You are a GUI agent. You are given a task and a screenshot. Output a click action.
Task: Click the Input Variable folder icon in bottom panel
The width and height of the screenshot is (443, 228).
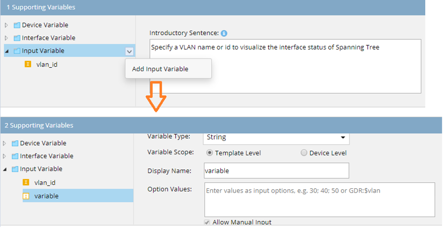click(15, 169)
